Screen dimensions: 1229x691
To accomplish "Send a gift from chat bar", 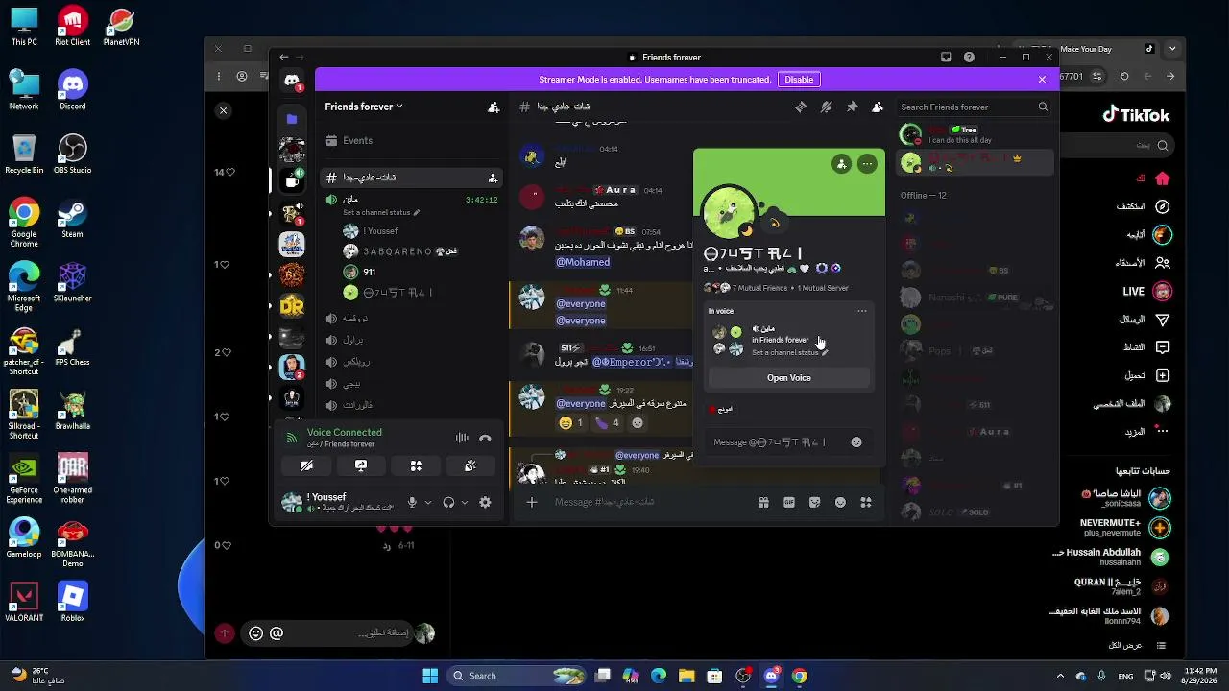I will 763,502.
